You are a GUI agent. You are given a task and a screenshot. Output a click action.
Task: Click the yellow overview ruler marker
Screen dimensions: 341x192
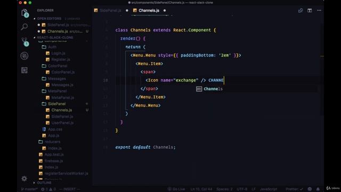click(322, 56)
